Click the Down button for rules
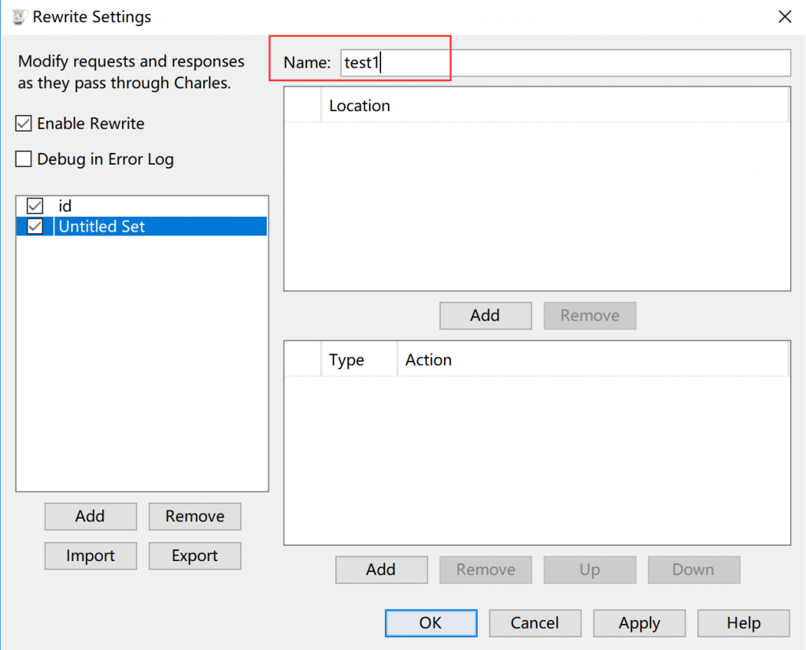Viewport: 806px width, 650px height. [x=694, y=570]
